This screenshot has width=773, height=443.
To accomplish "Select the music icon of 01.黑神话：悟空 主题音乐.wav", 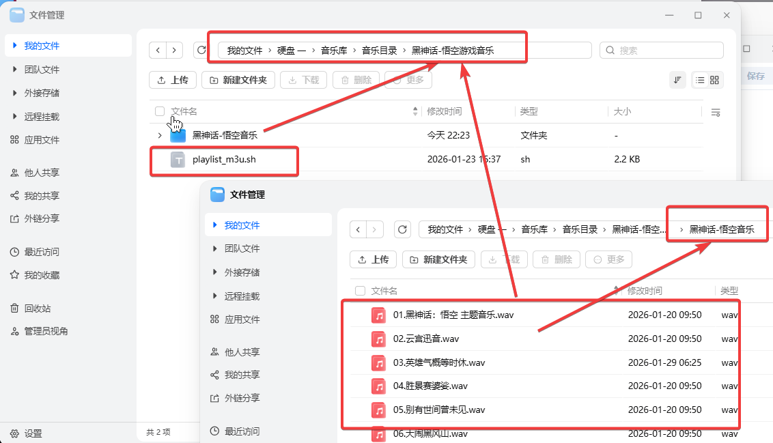I will (378, 315).
